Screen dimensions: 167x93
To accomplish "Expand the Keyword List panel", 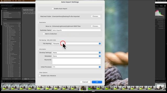I will (164, 24).
